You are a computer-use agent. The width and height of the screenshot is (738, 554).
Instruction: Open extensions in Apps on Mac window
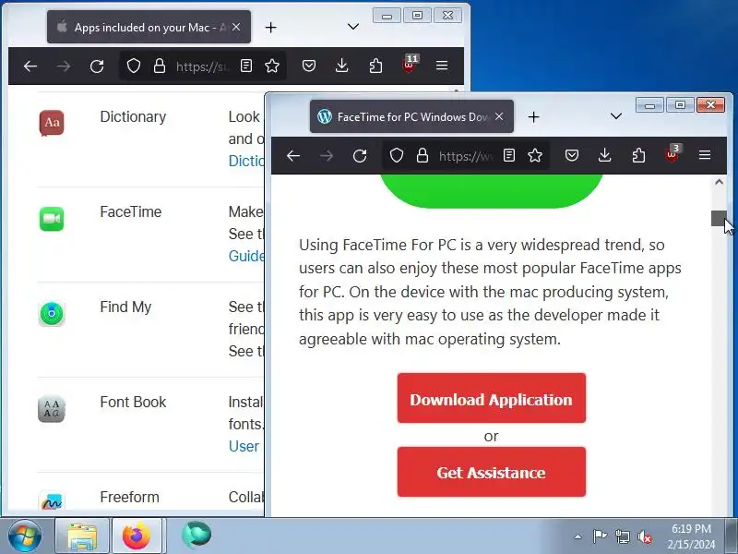[x=375, y=66]
